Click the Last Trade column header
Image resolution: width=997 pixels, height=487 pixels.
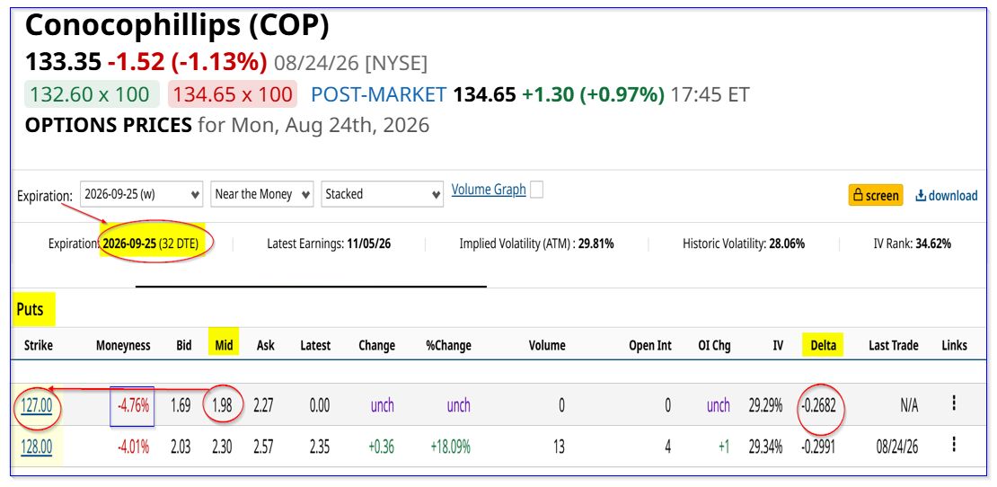(x=894, y=345)
